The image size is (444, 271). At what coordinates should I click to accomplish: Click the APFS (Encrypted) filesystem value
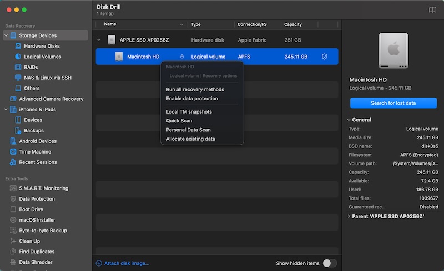419,155
